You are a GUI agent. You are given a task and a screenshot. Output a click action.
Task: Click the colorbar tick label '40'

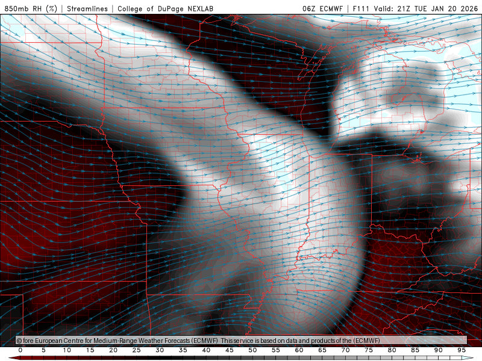tap(206, 350)
